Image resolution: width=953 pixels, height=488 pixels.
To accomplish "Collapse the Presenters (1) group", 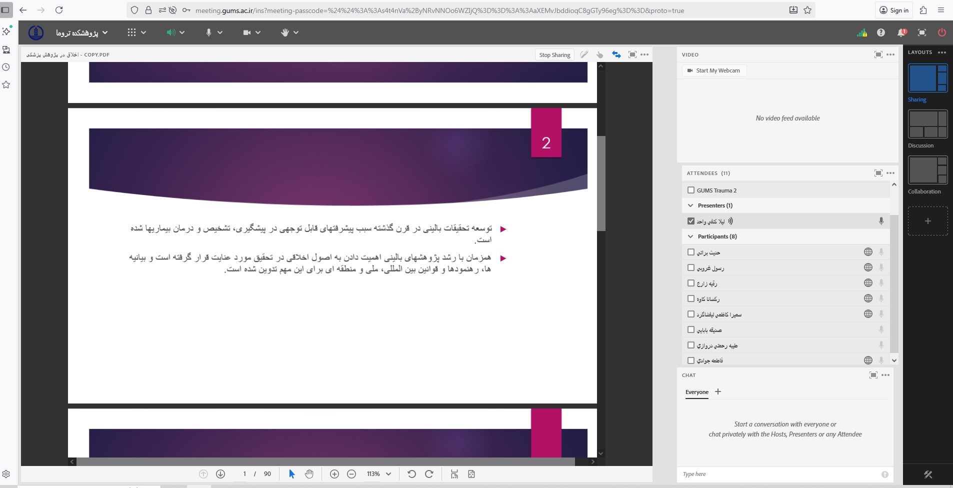I will click(690, 205).
